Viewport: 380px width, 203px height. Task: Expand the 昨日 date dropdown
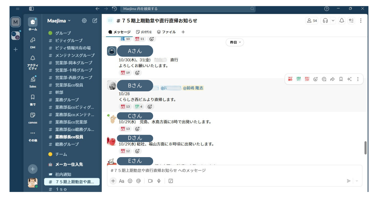tap(235, 42)
